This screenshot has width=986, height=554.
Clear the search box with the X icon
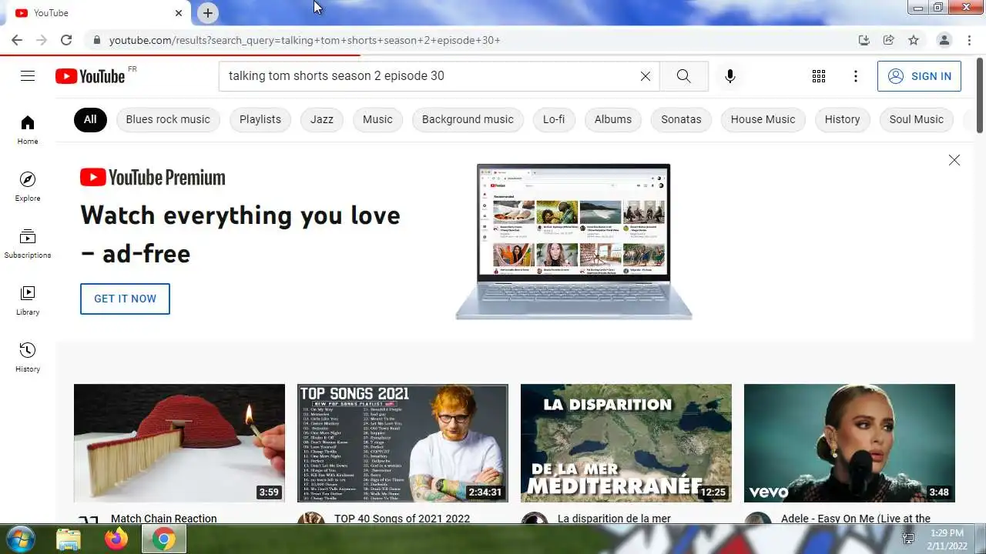646,75
